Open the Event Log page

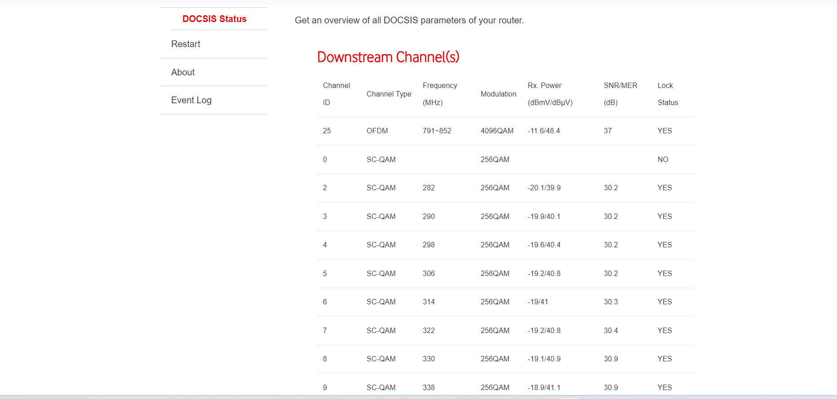[x=191, y=100]
